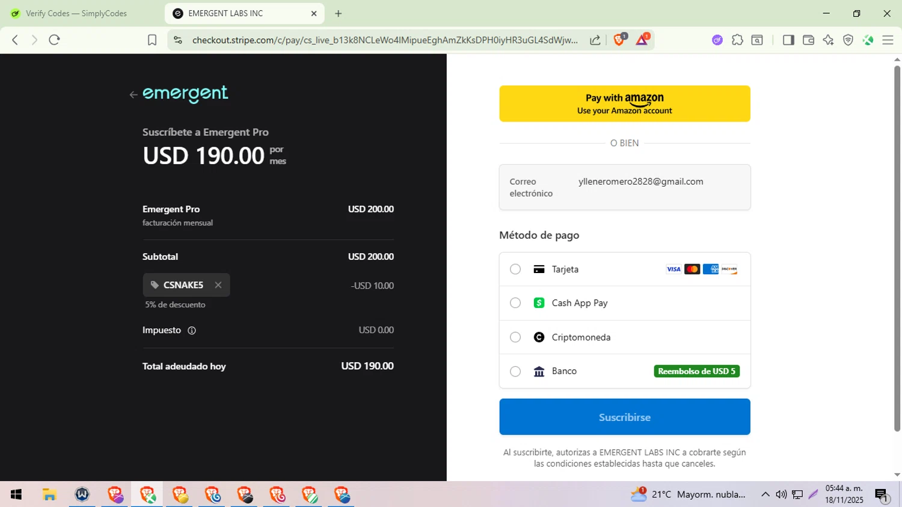
Task: Select Banco payment radio button
Action: pyautogui.click(x=515, y=372)
